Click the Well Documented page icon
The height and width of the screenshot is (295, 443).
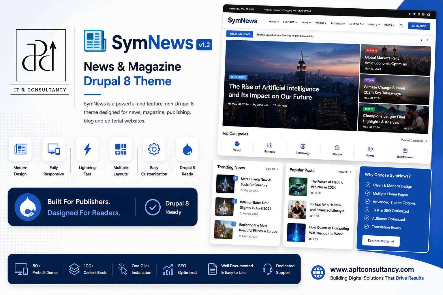pyautogui.click(x=212, y=269)
